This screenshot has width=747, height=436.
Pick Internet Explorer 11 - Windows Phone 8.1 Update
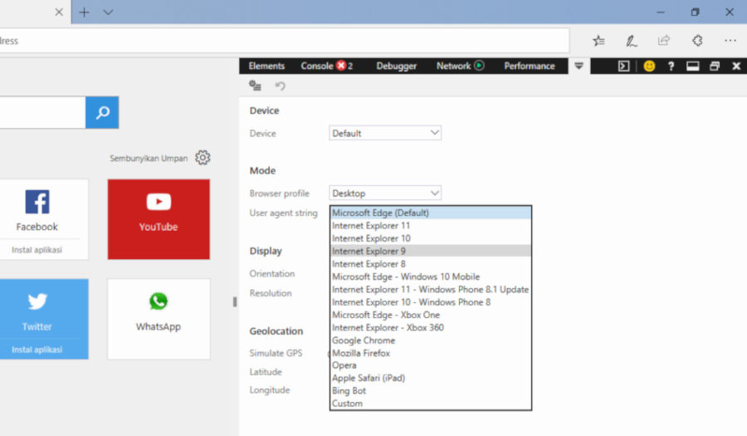click(431, 289)
